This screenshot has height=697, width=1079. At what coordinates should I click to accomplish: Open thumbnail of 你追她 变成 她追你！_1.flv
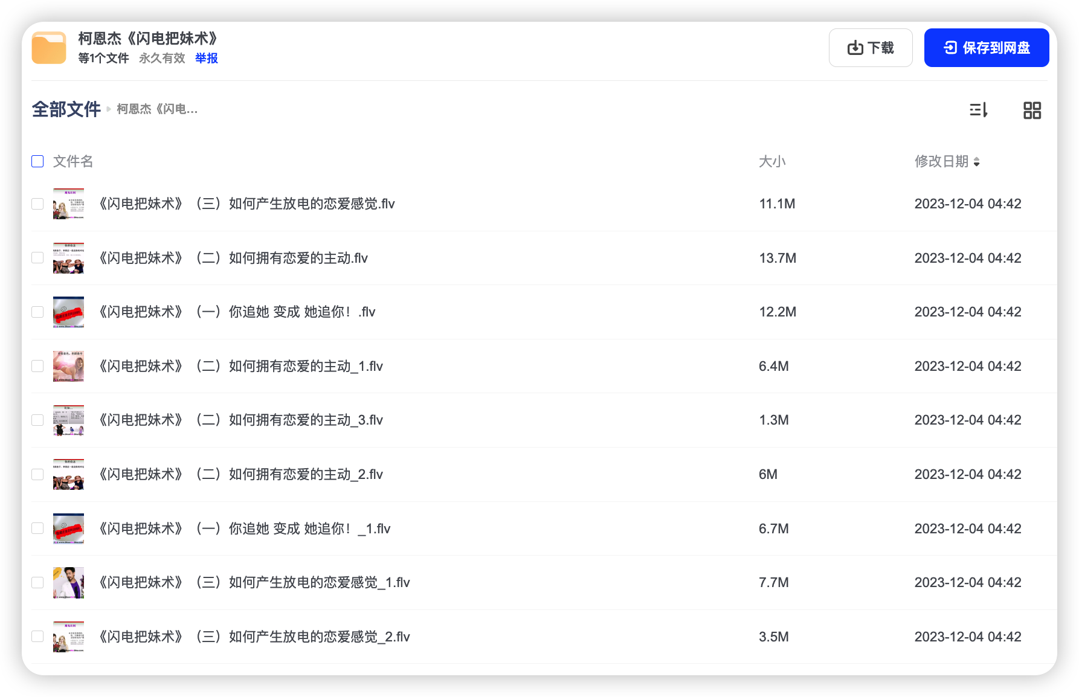point(68,528)
